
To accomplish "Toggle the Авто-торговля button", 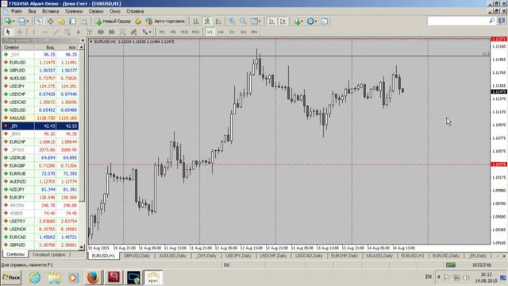I will click(x=165, y=21).
